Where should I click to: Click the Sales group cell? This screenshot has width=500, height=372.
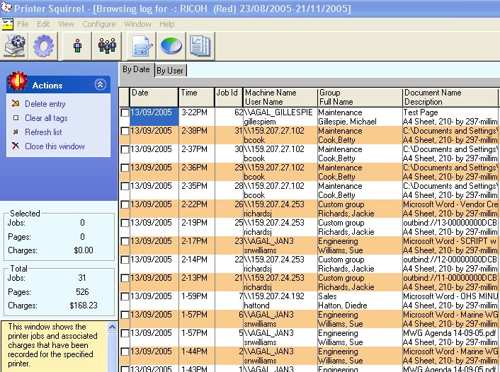click(x=327, y=296)
